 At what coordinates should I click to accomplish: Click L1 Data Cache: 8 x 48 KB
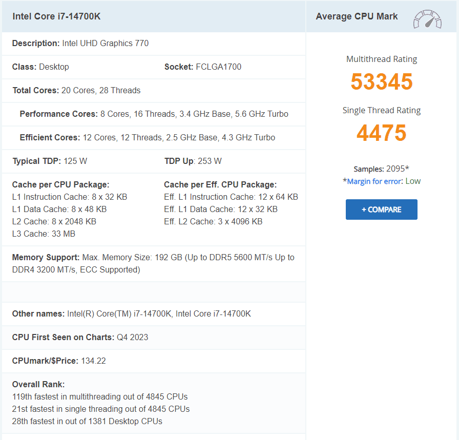pyautogui.click(x=59, y=209)
